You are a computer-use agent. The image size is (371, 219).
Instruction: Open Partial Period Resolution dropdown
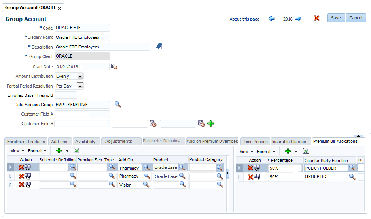[80, 86]
